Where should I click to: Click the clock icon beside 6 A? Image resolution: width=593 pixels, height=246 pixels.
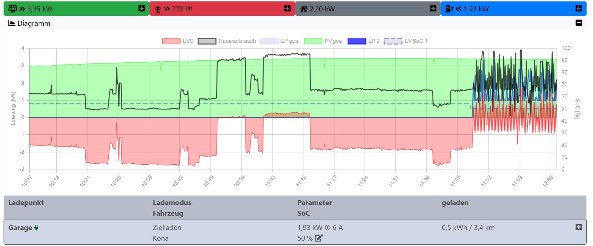pyautogui.click(x=328, y=228)
